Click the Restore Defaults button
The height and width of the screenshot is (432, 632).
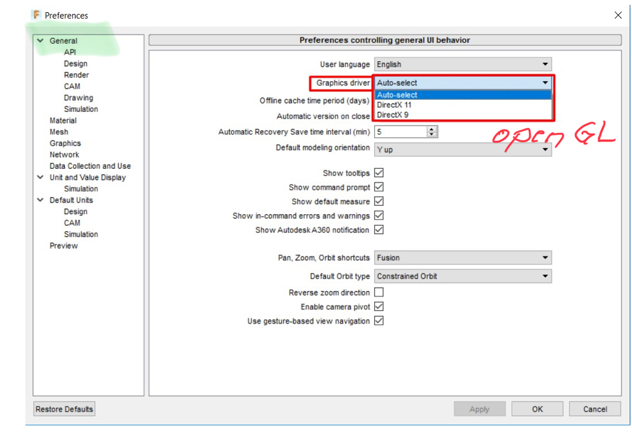(64, 408)
